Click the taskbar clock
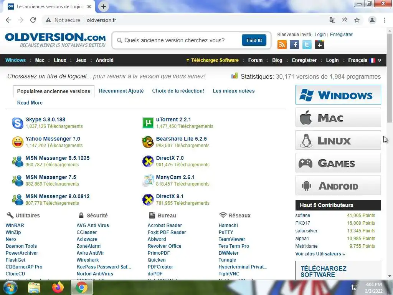This screenshot has width=393, height=295. (373, 288)
